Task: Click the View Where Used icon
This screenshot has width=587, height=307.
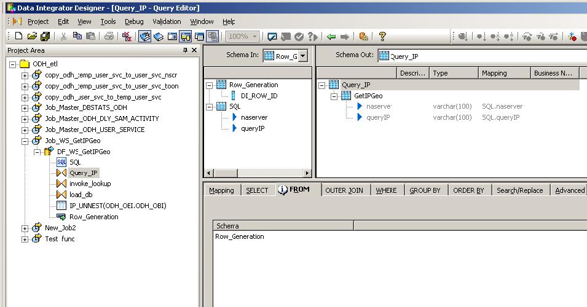Action: [313, 36]
